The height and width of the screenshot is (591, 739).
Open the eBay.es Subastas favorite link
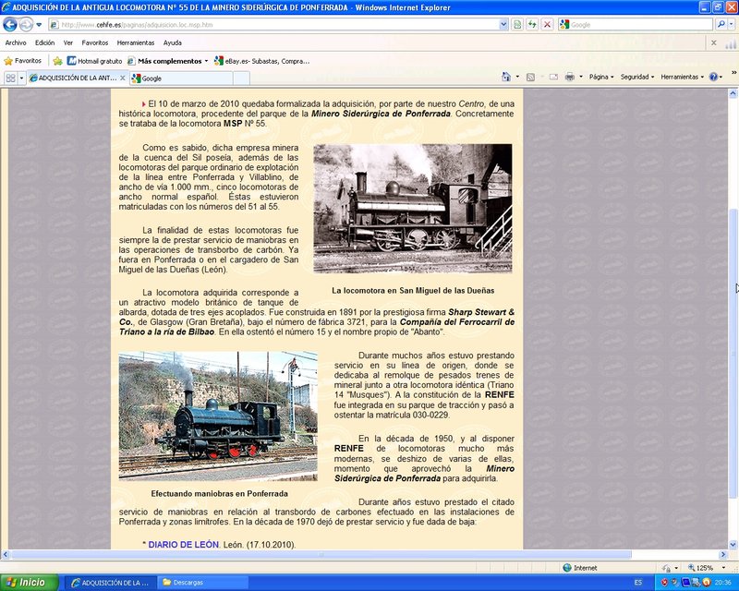pyautogui.click(x=262, y=61)
